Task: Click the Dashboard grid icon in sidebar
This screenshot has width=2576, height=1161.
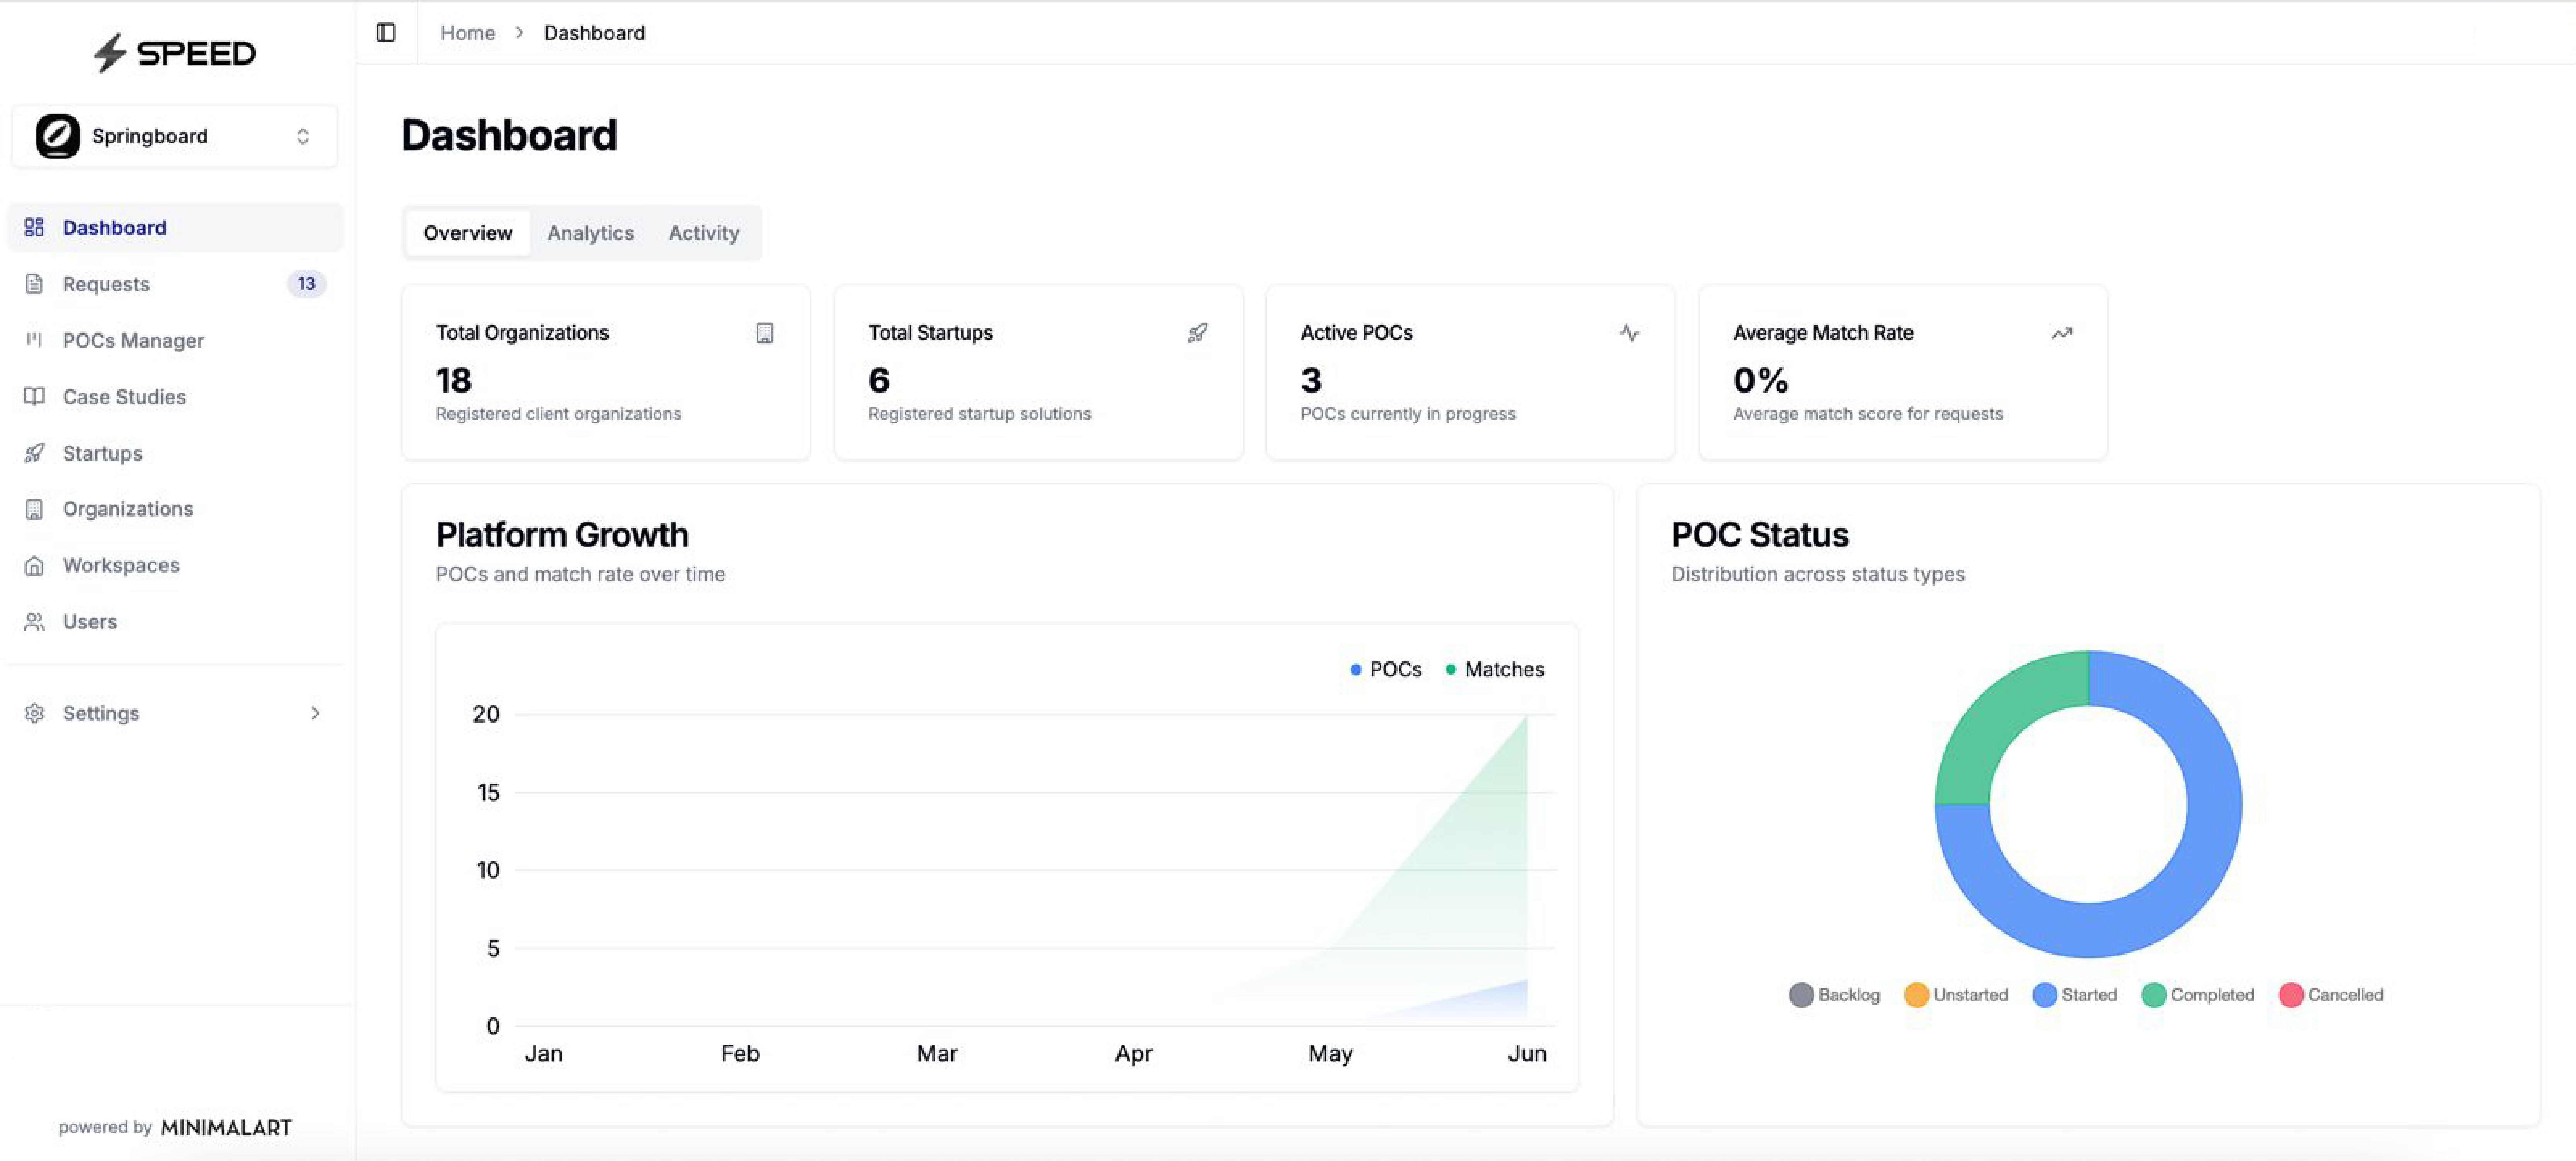Action: pos(34,227)
